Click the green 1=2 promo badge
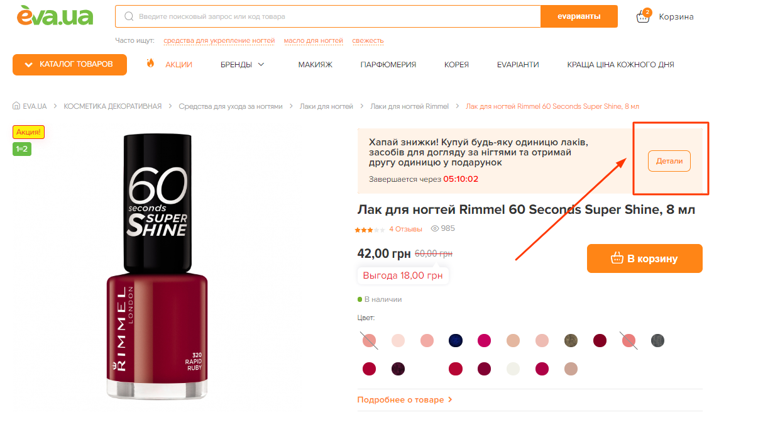This screenshot has width=763, height=422. (22, 149)
